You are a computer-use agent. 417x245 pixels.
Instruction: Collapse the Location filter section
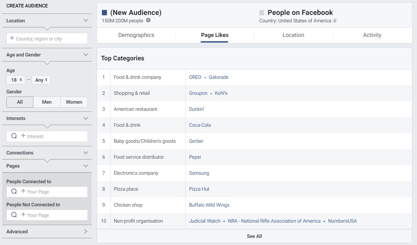point(85,20)
